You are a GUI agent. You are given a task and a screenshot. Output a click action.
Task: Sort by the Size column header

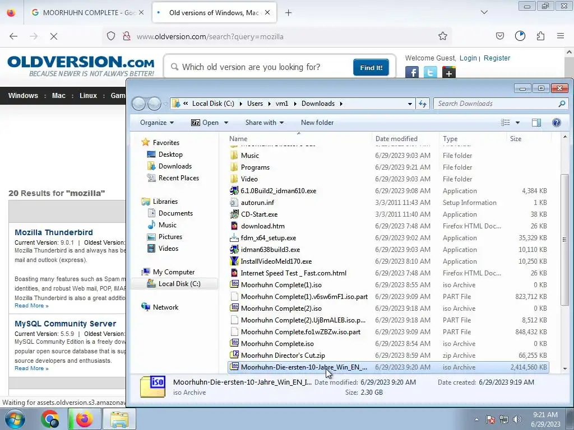516,139
